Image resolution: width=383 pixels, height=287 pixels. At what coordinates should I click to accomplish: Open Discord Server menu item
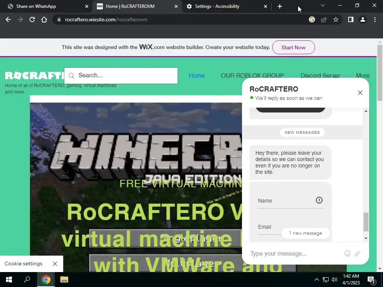pos(320,75)
